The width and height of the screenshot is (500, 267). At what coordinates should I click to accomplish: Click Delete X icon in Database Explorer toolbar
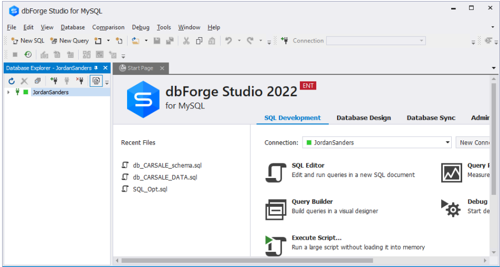(x=24, y=81)
